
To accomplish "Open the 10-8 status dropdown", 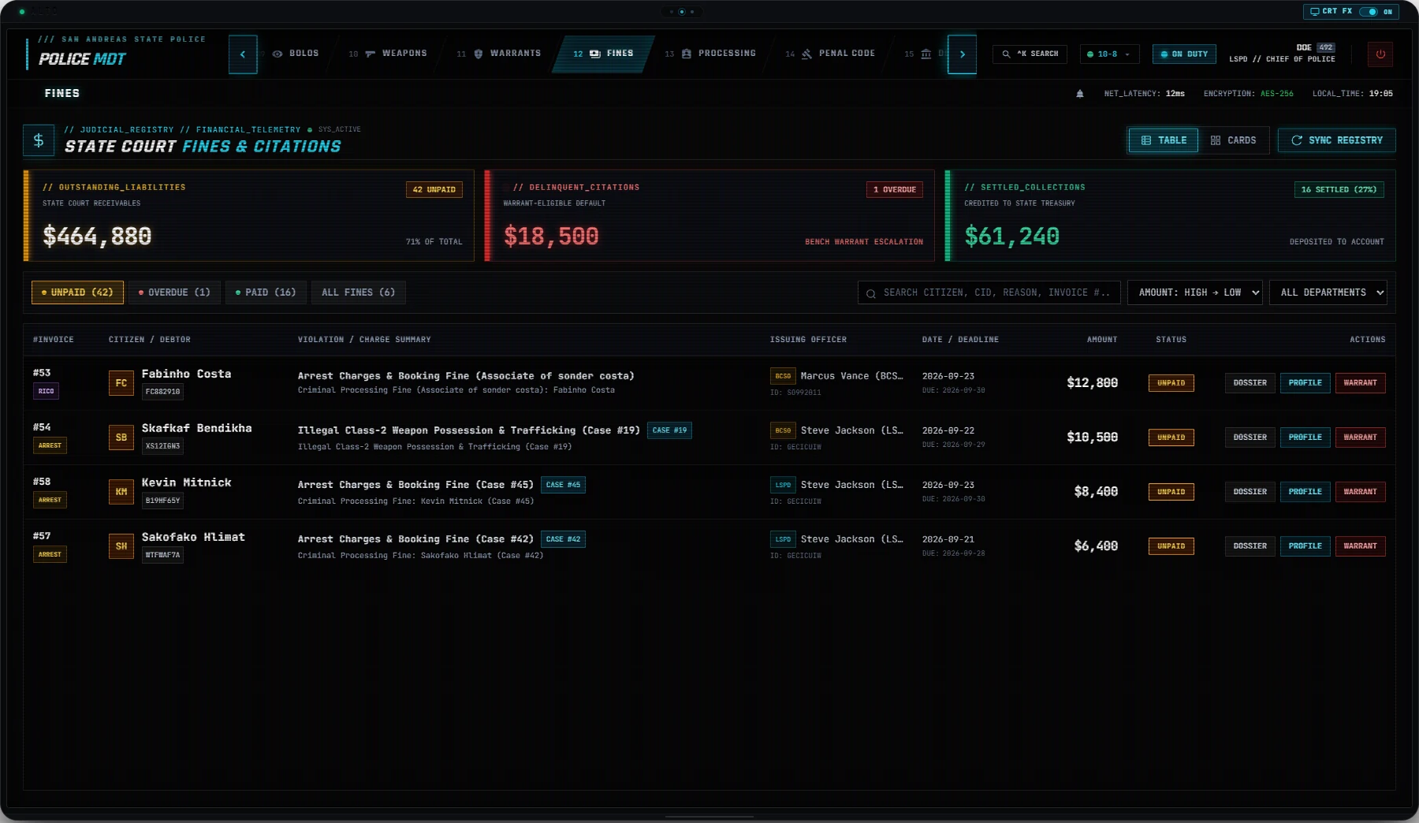I will pyautogui.click(x=1109, y=54).
